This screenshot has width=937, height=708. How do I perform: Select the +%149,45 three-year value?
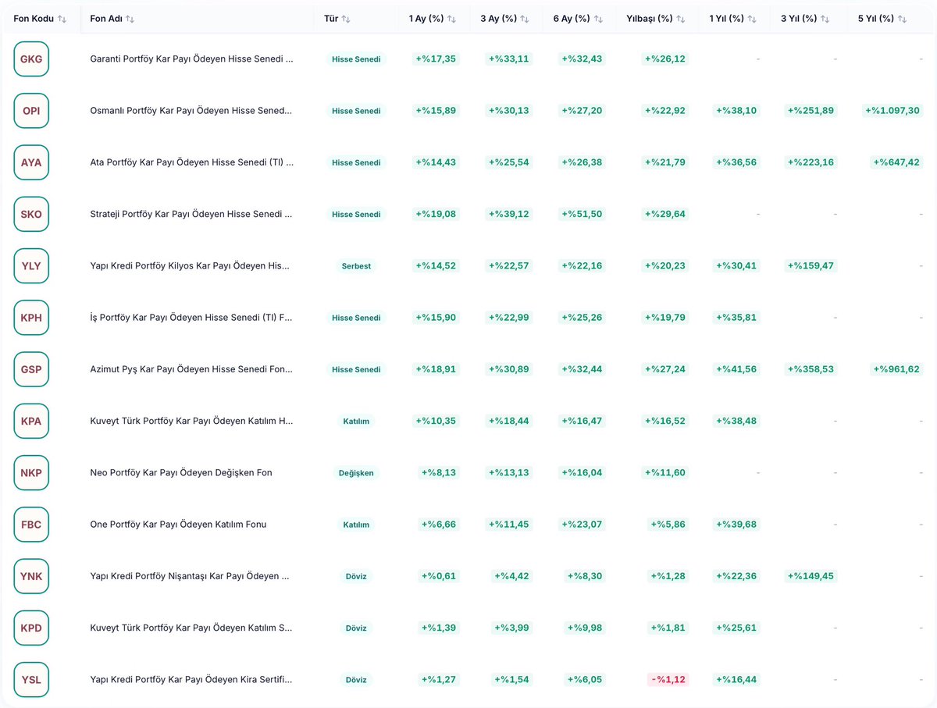click(x=811, y=576)
